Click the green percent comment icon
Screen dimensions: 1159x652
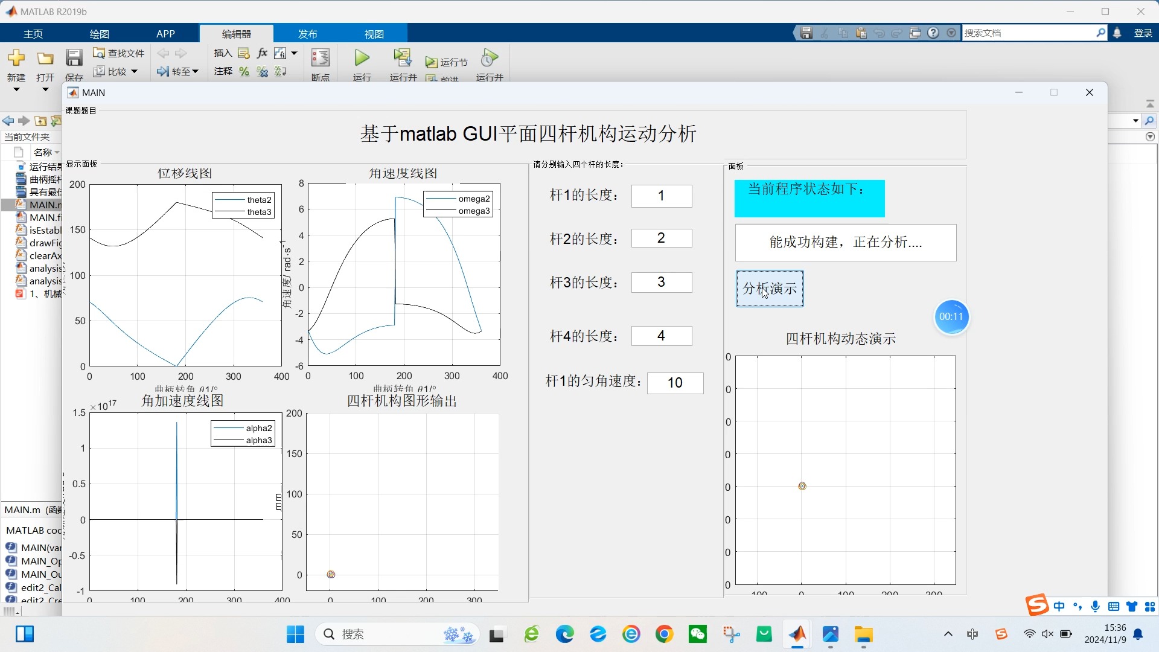[244, 71]
